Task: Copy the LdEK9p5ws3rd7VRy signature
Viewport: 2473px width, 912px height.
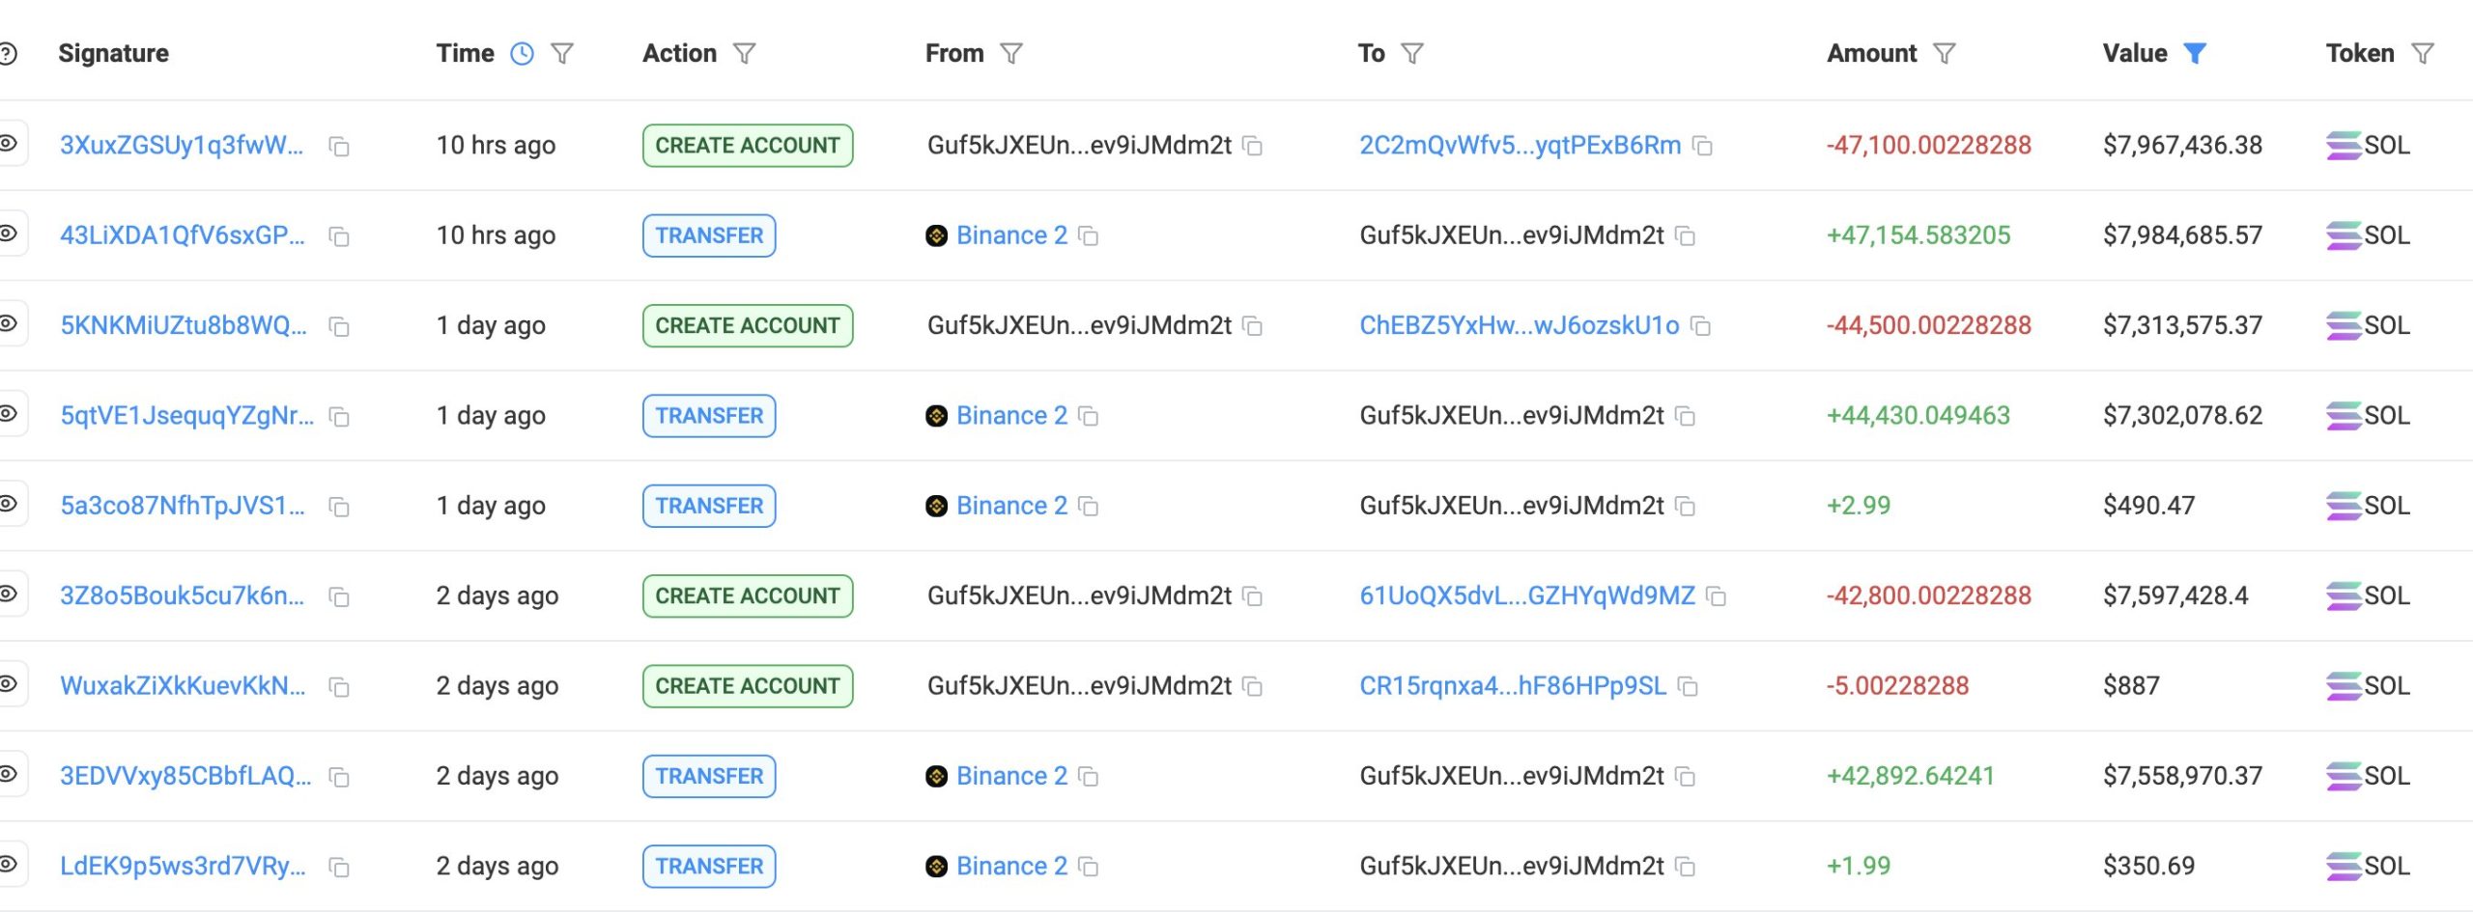Action: coord(338,868)
